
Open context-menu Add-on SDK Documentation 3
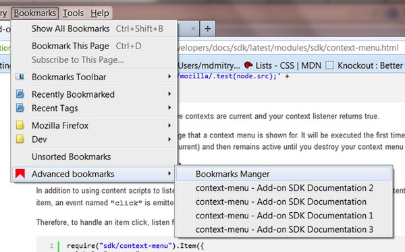tap(283, 230)
